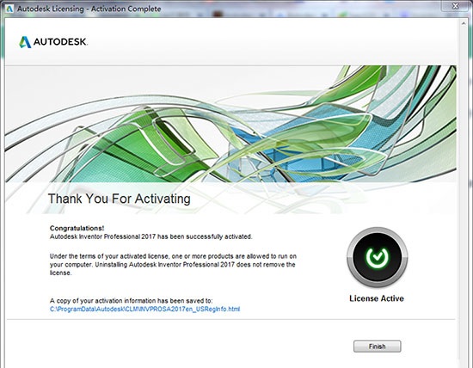
Task: Click 'A copy of your activation information' text
Action: (132, 301)
